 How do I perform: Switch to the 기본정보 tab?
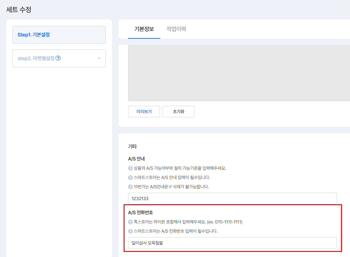click(x=144, y=29)
